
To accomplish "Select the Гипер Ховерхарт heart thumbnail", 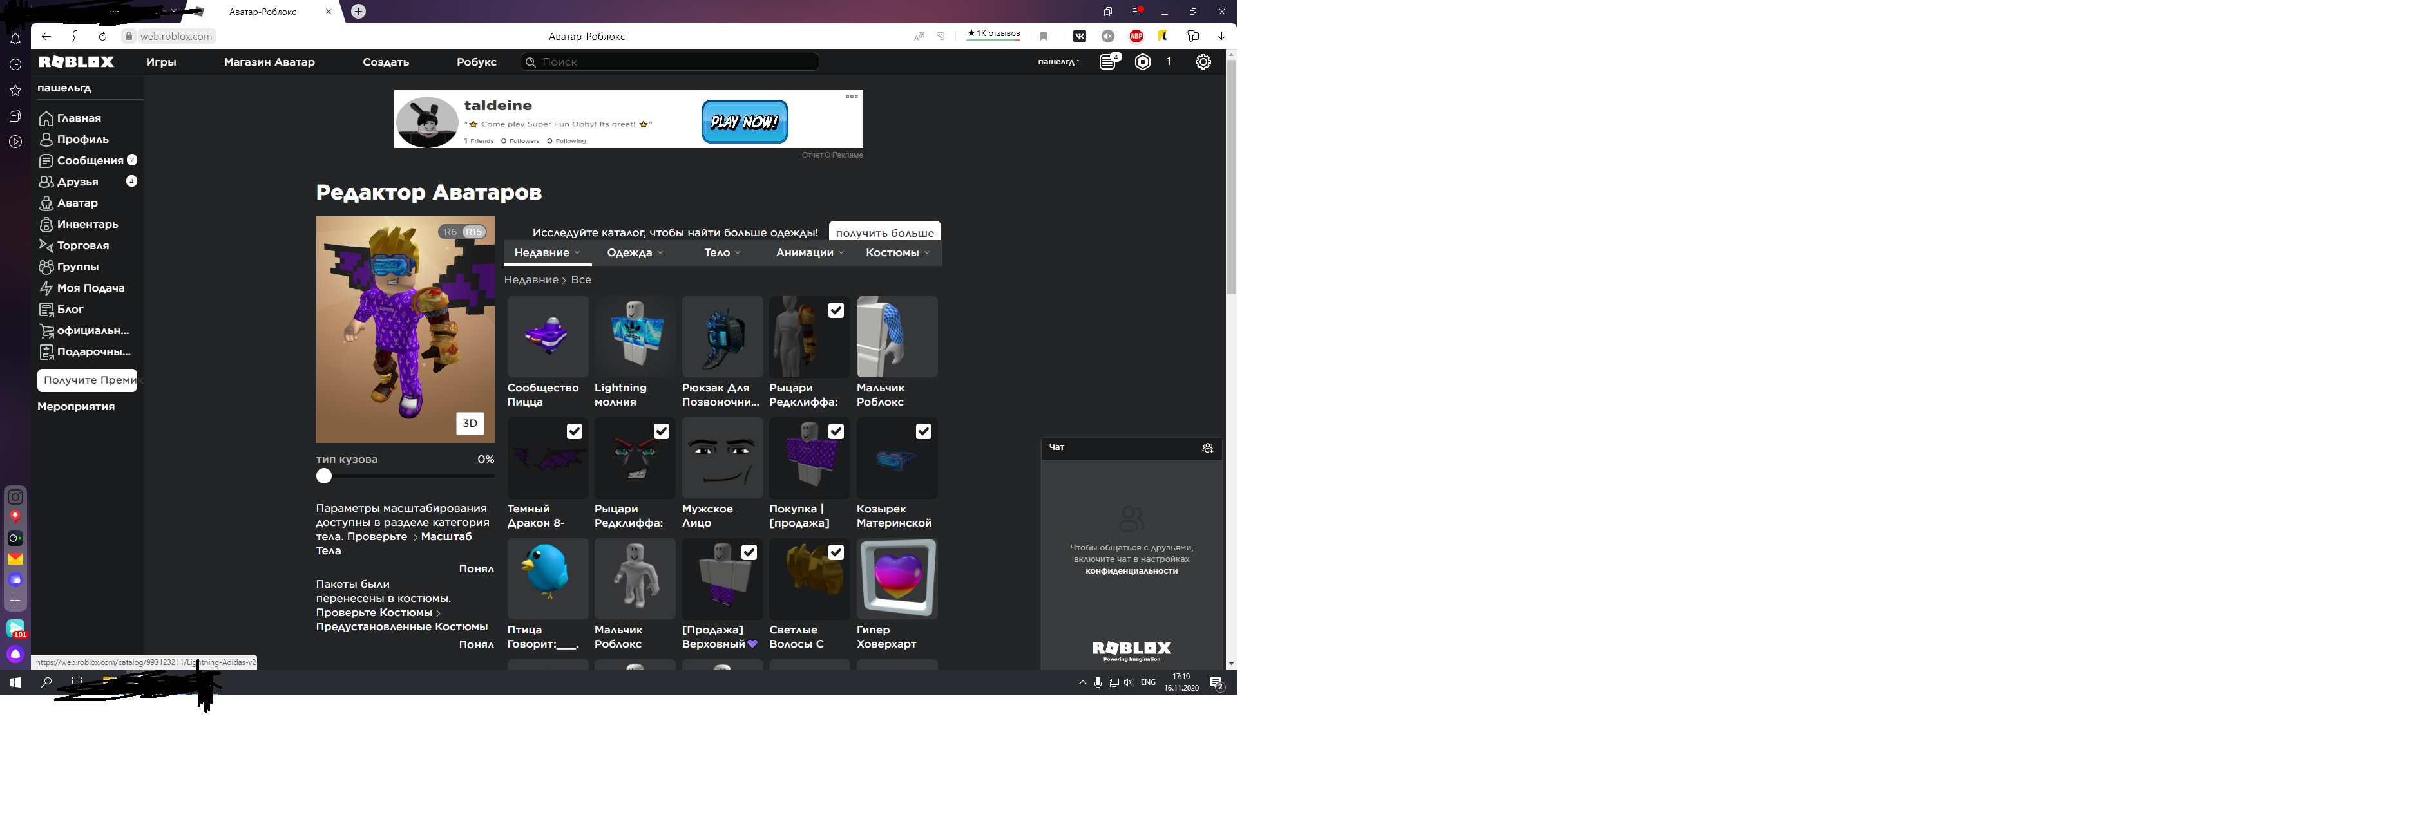I will (x=897, y=579).
